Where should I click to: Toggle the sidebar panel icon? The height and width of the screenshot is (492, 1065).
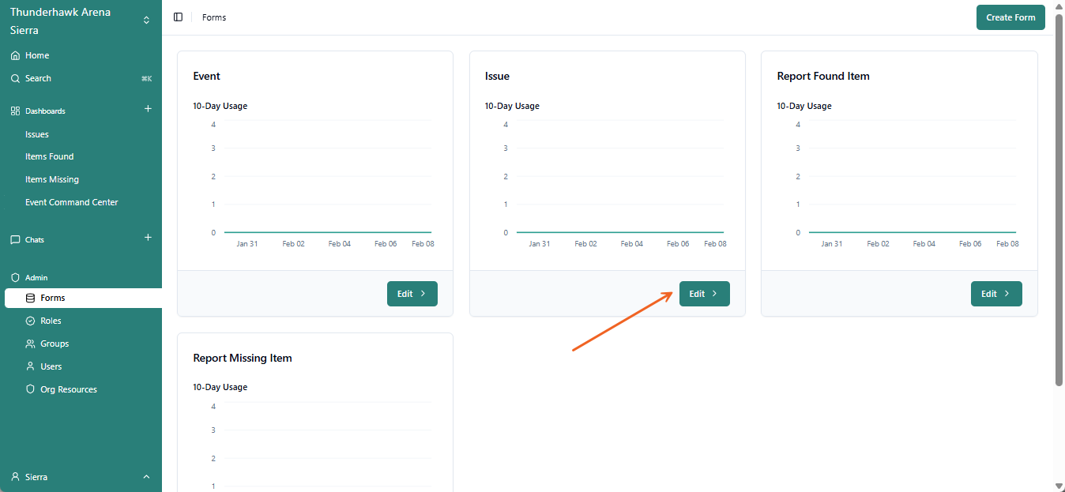point(178,17)
